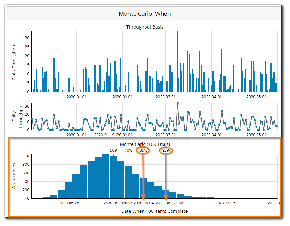This screenshot has height=226, width=290.
Task: Select the circled 95% percentile label
Action: click(166, 150)
